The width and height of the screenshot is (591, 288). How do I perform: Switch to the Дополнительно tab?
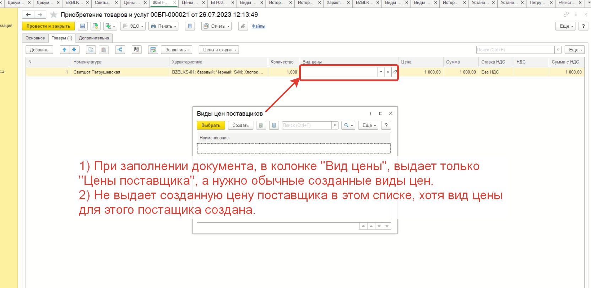tap(94, 38)
